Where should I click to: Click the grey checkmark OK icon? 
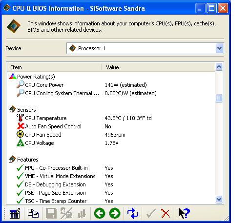tap(151, 213)
